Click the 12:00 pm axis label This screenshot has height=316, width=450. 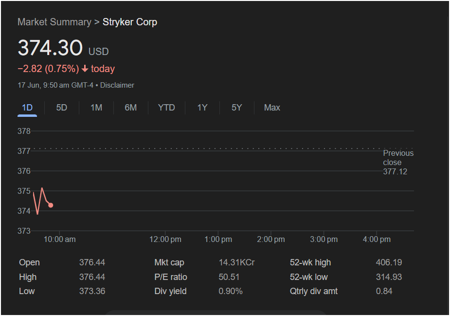coord(165,239)
